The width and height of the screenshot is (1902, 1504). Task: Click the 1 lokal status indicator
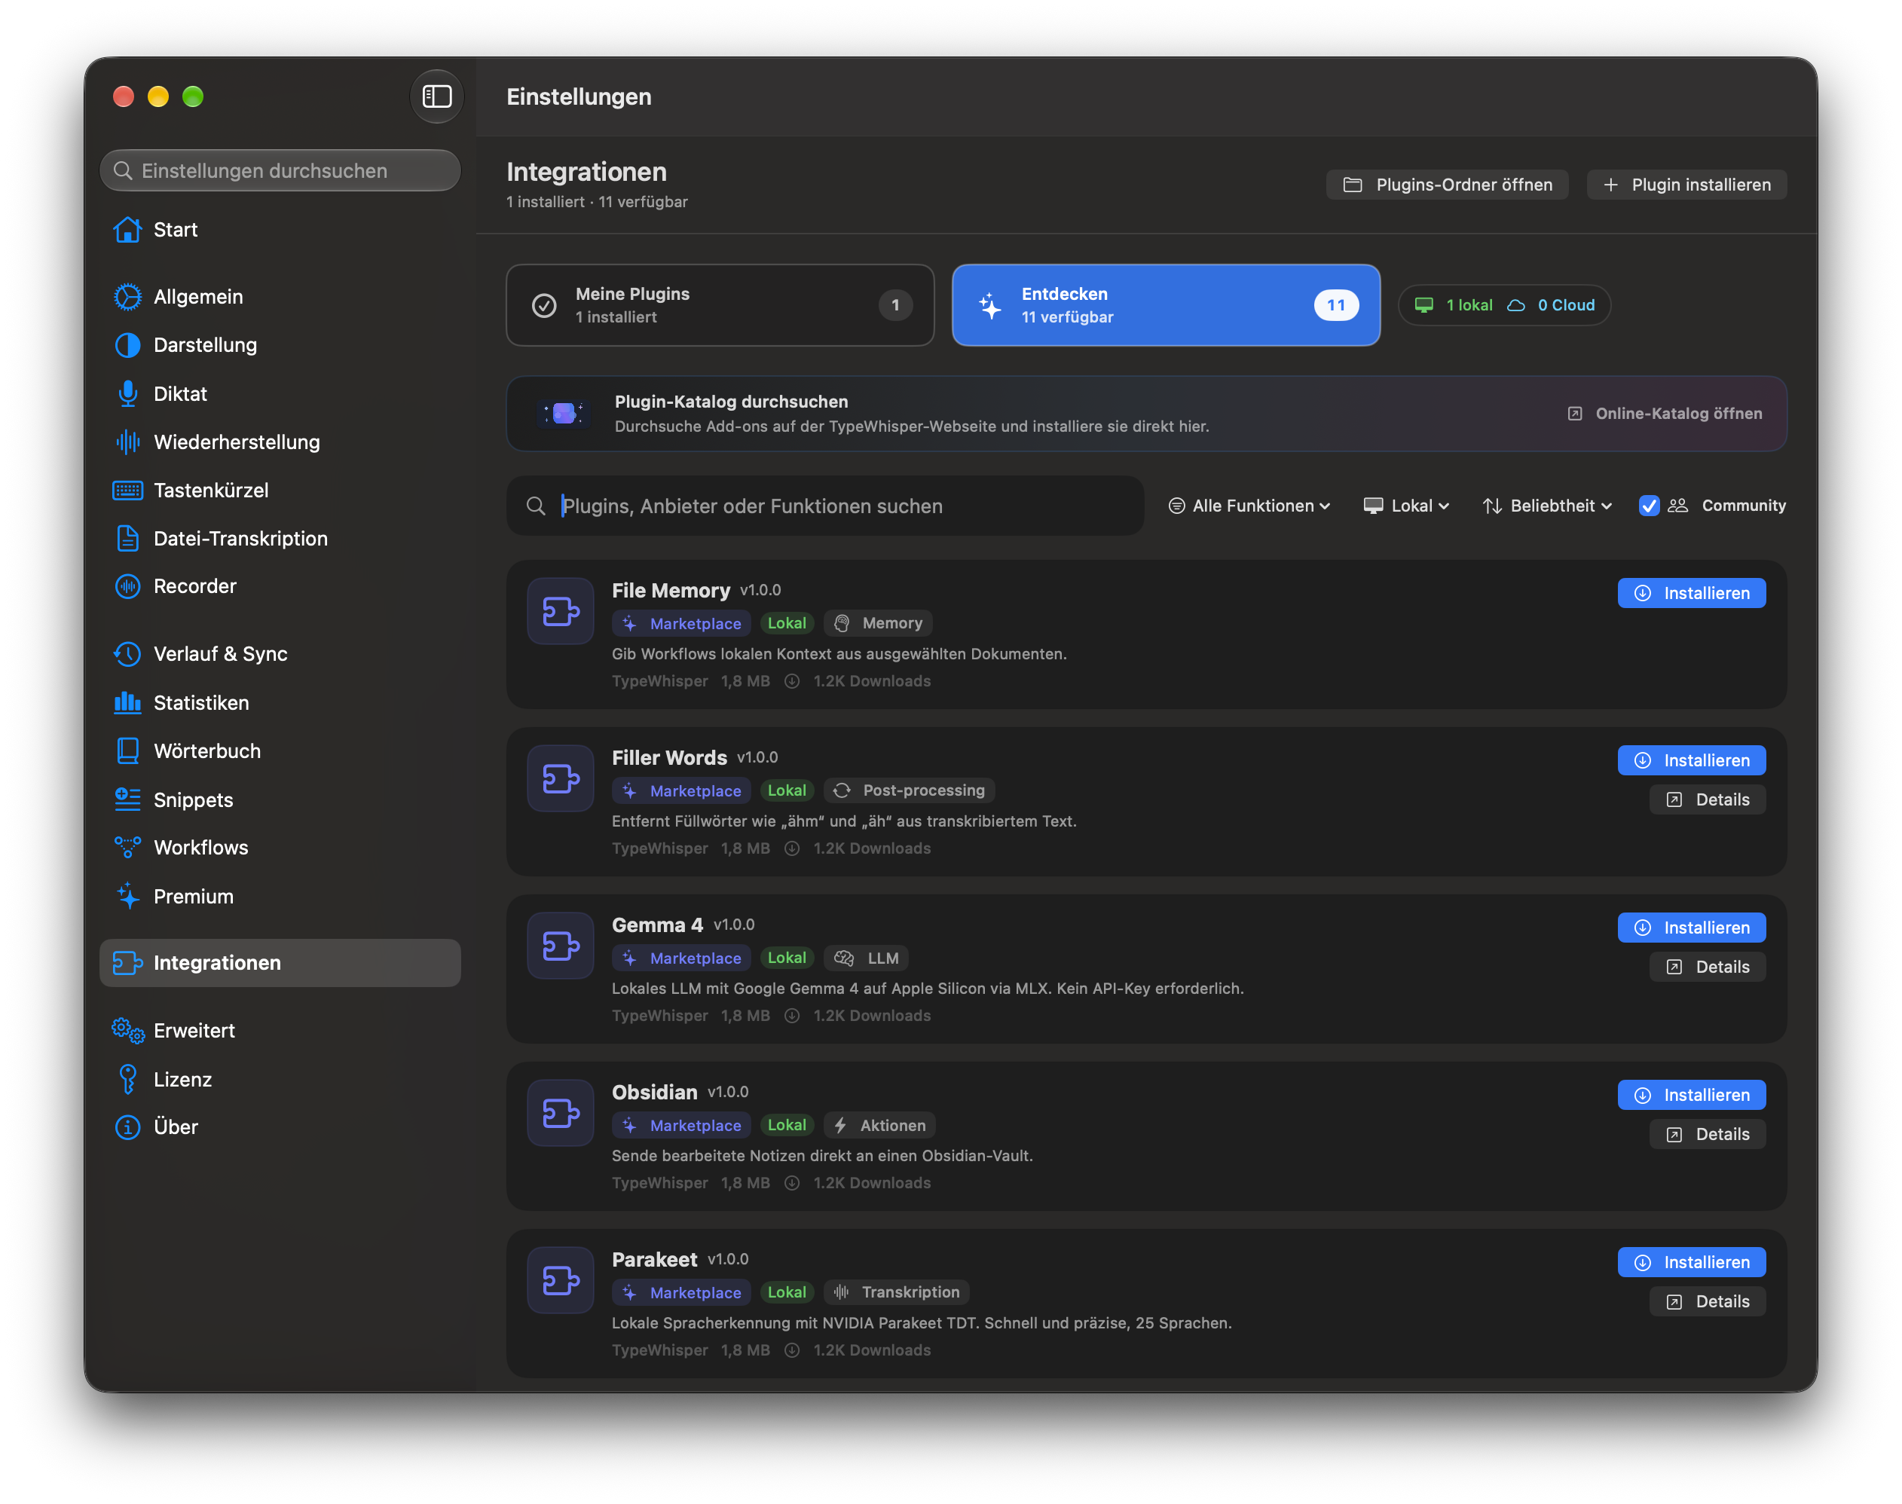[1454, 304]
